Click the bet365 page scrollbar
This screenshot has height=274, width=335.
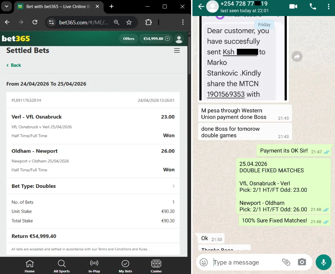pos(189,55)
